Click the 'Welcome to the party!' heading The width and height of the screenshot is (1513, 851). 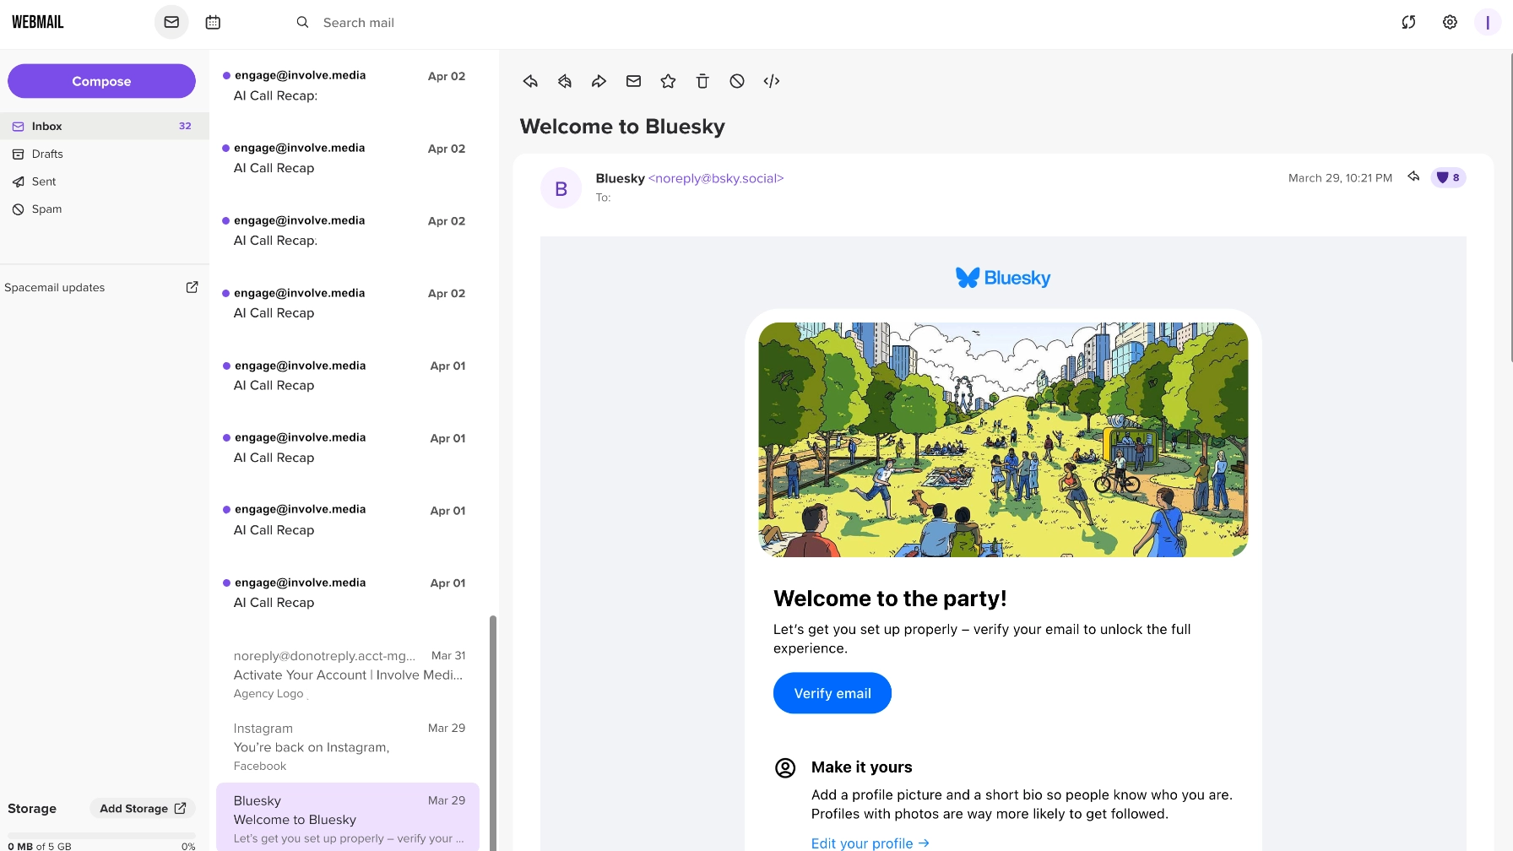[890, 599]
